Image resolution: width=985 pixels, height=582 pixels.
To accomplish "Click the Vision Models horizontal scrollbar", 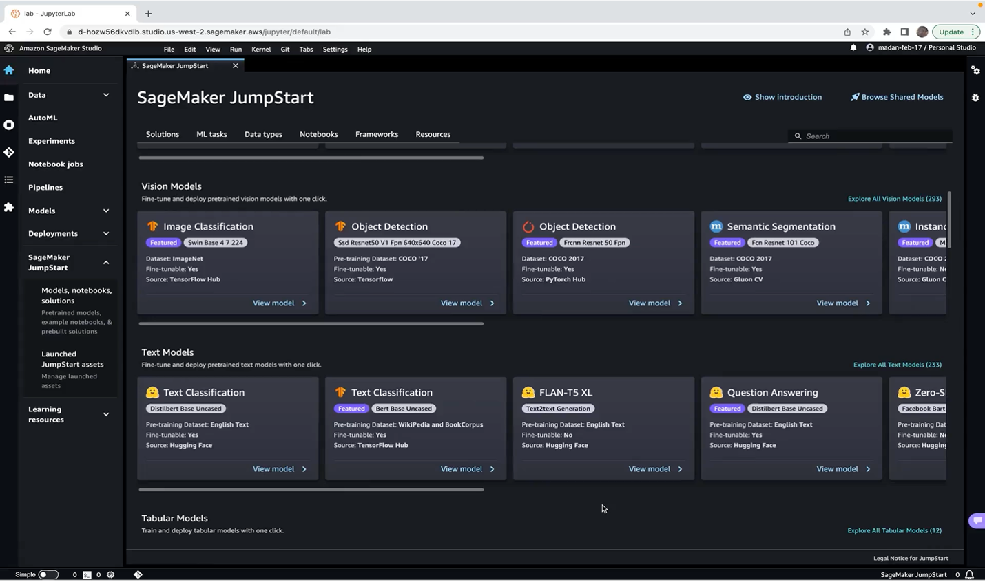I will pyautogui.click(x=311, y=323).
